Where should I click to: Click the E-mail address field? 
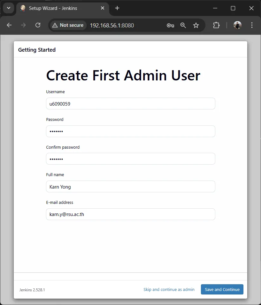[x=130, y=214]
